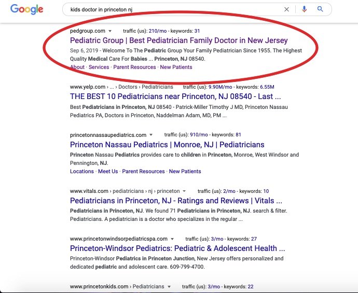Click the Sep 6, 2019 snippet date
Image resolution: width=358 pixels, height=293 pixels.
84,50
